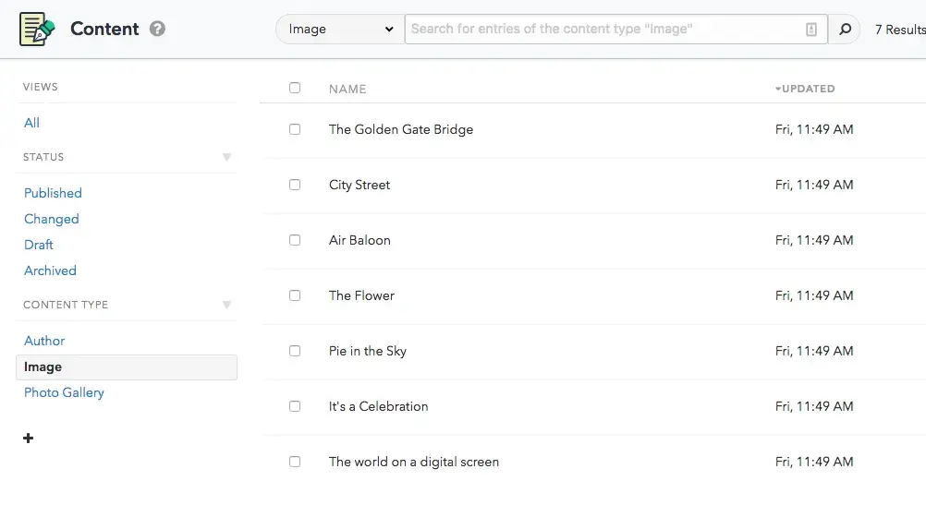Show the All view in the sidebar

click(32, 123)
